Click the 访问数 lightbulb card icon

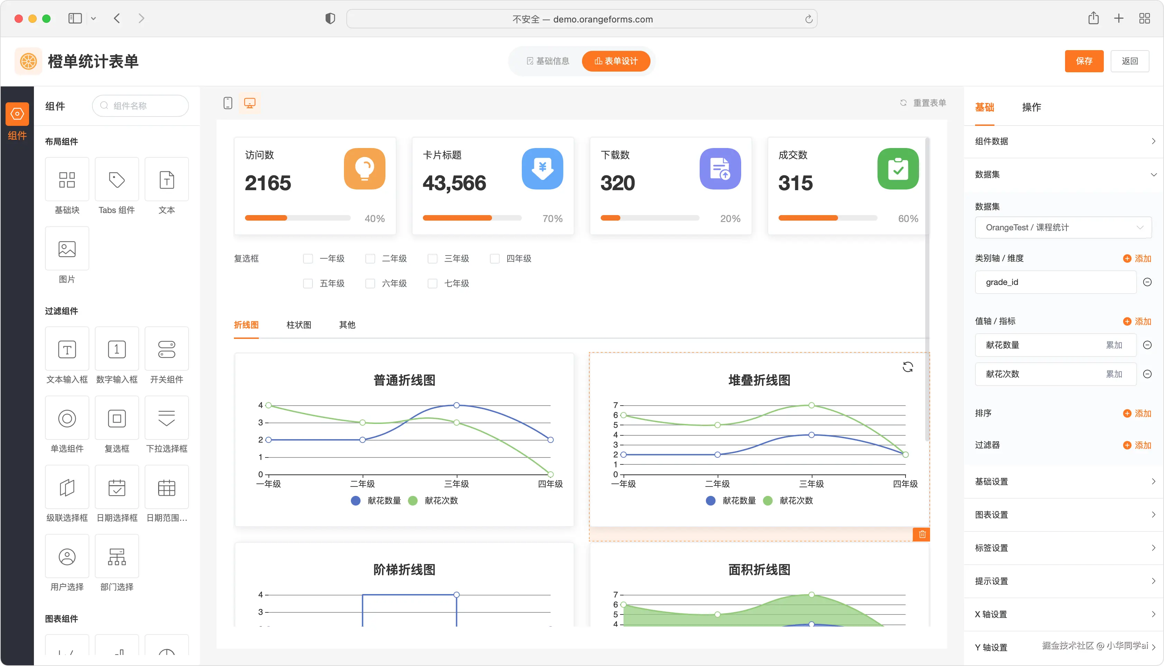(x=364, y=169)
